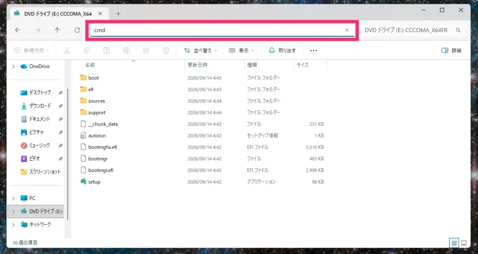The image size is (478, 254).
Task: Click the sidebar vertical scrollbar
Action: pos(68,154)
